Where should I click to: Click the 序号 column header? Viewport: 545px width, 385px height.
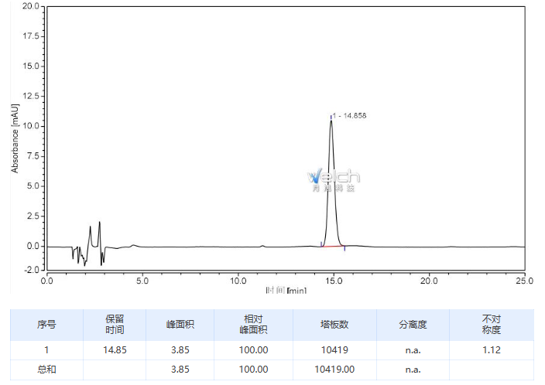point(47,325)
